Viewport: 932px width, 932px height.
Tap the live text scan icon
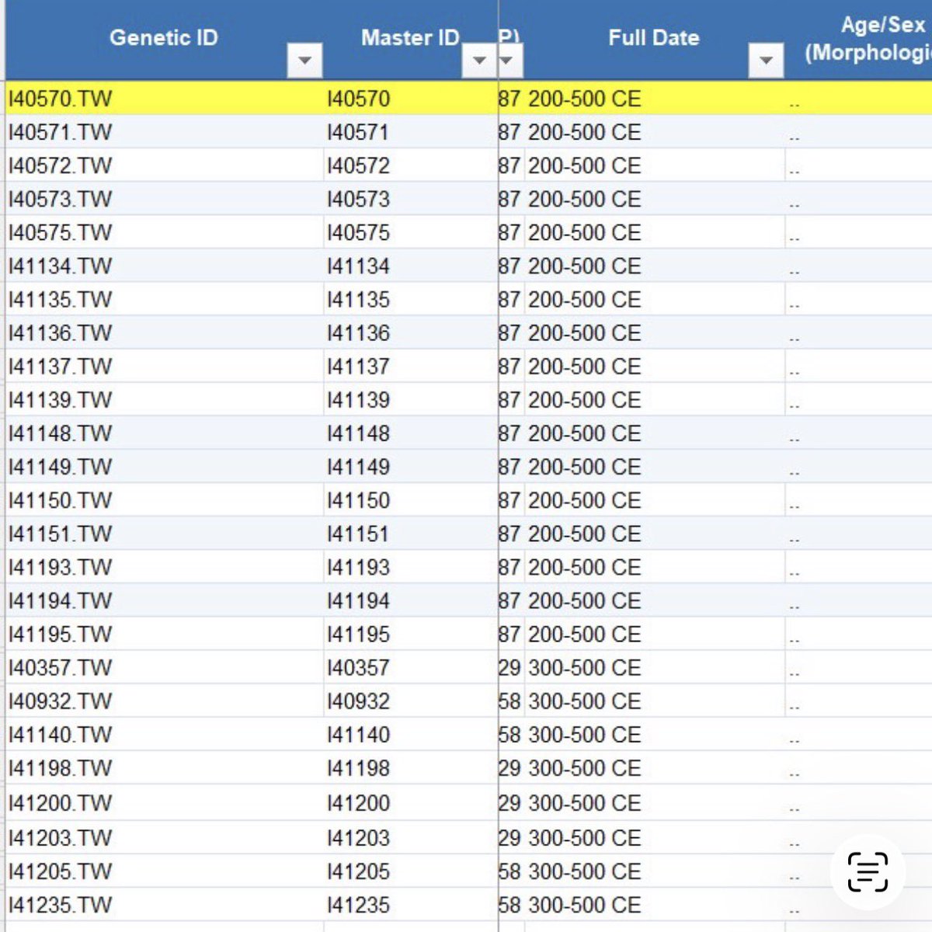point(868,871)
